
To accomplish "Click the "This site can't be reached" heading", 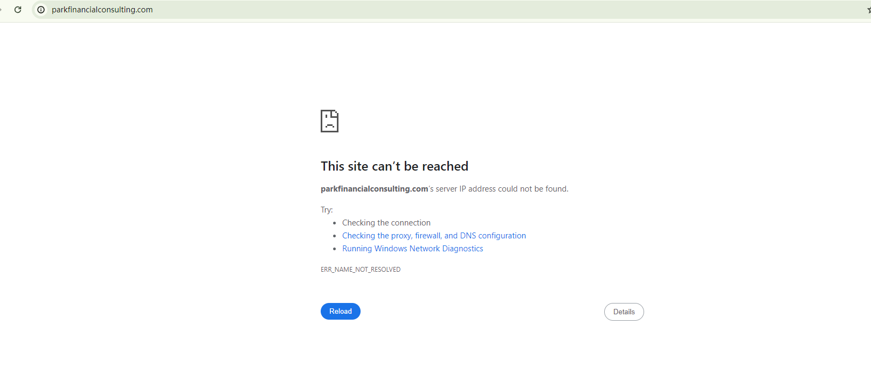I will coord(395,166).
